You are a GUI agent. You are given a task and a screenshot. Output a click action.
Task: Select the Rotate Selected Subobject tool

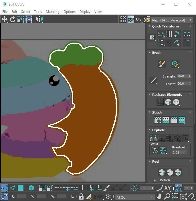click(13, 19)
